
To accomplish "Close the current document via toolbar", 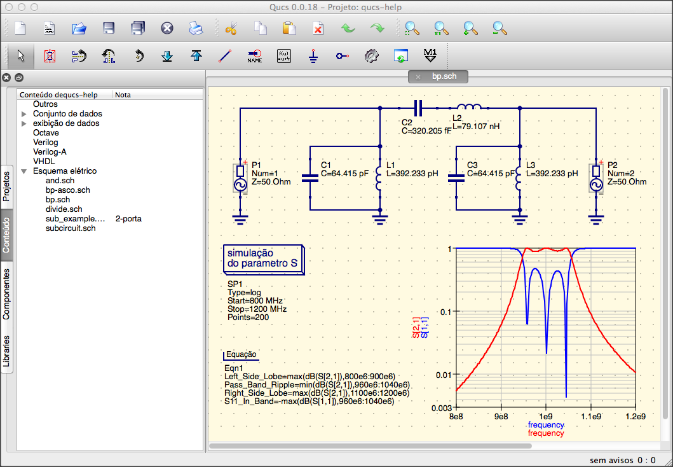I will point(167,29).
